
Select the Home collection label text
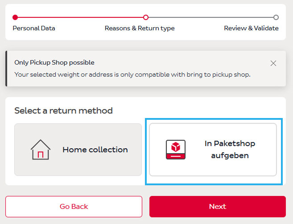point(95,150)
